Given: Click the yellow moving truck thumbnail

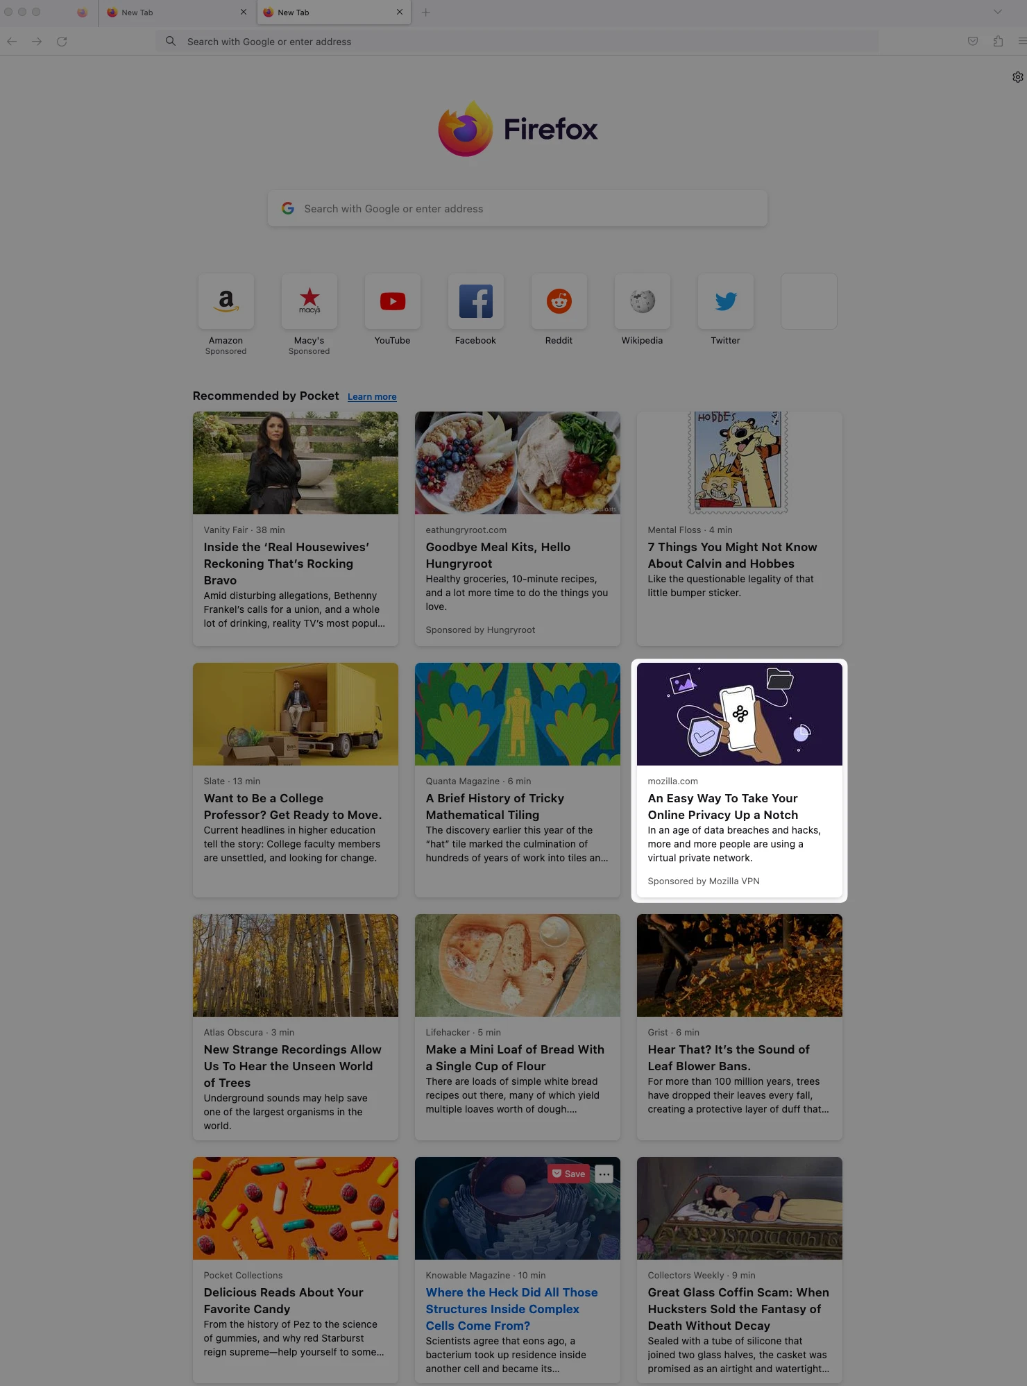Looking at the screenshot, I should [296, 714].
